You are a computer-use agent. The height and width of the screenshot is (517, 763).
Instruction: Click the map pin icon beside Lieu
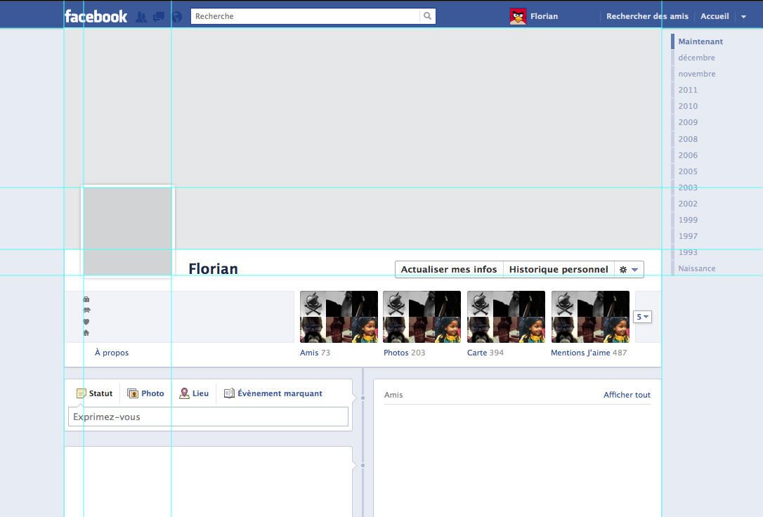point(183,393)
